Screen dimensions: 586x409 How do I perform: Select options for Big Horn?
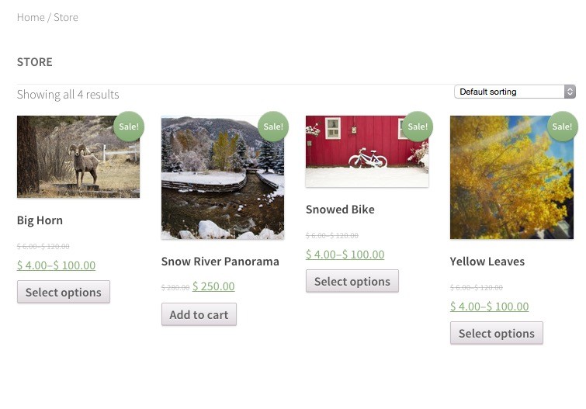coord(64,292)
